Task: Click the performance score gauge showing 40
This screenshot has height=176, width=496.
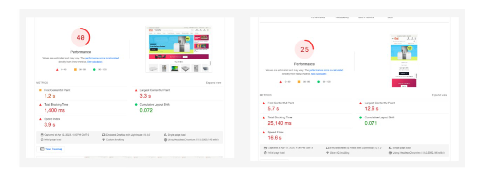Action: coord(80,38)
